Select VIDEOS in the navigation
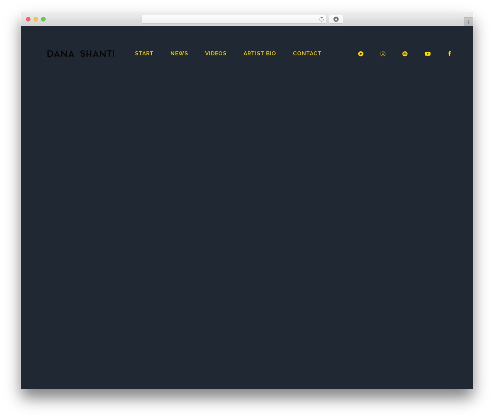 tap(216, 53)
